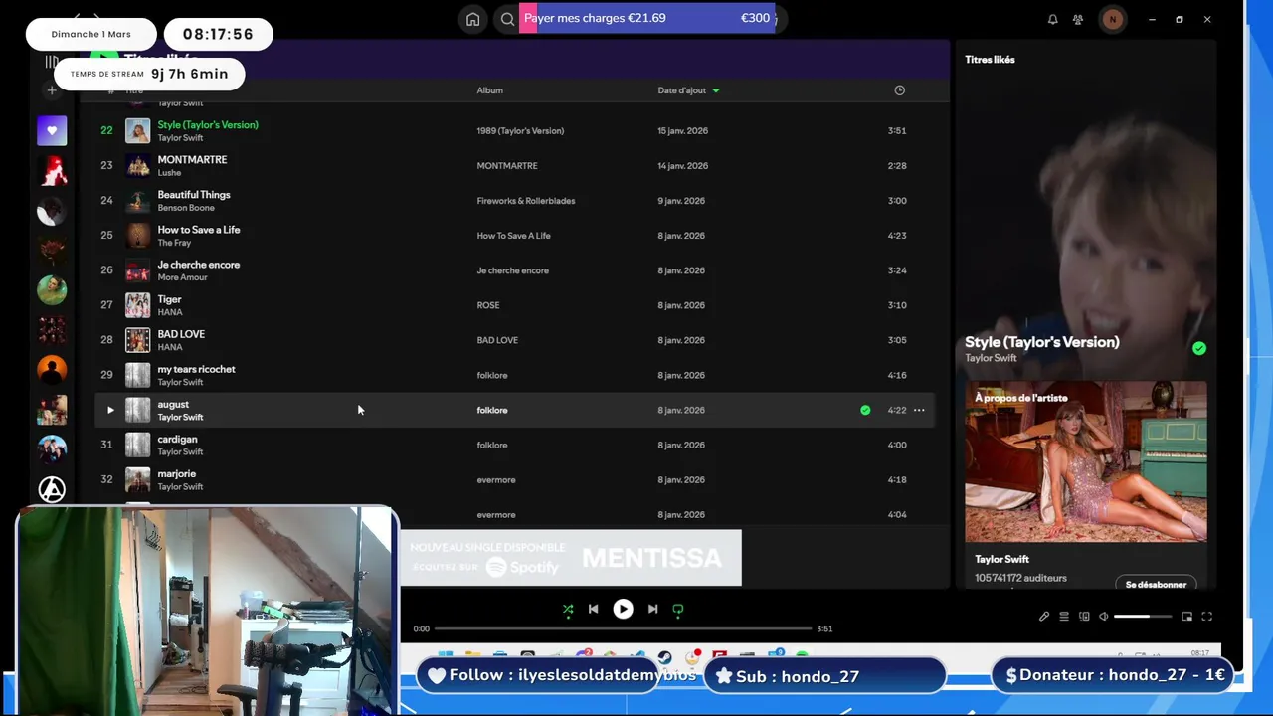Image resolution: width=1273 pixels, height=716 pixels.
Task: Open Spotify in the Windows taskbar
Action: click(803, 654)
